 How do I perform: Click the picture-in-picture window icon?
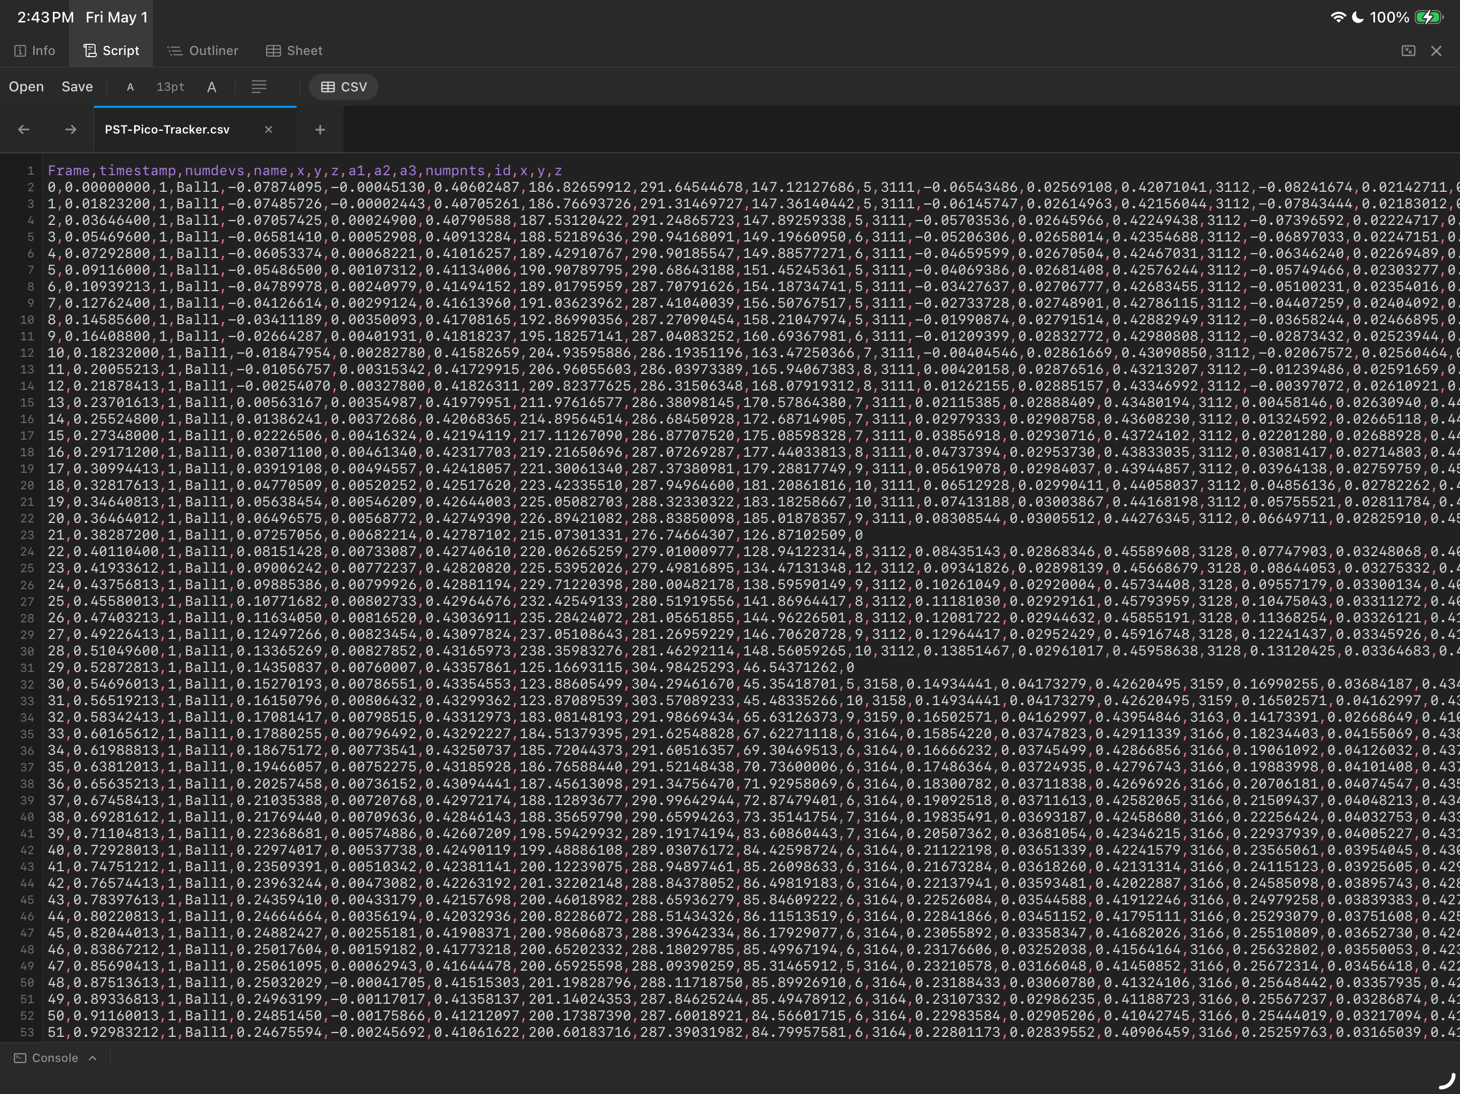click(1408, 51)
